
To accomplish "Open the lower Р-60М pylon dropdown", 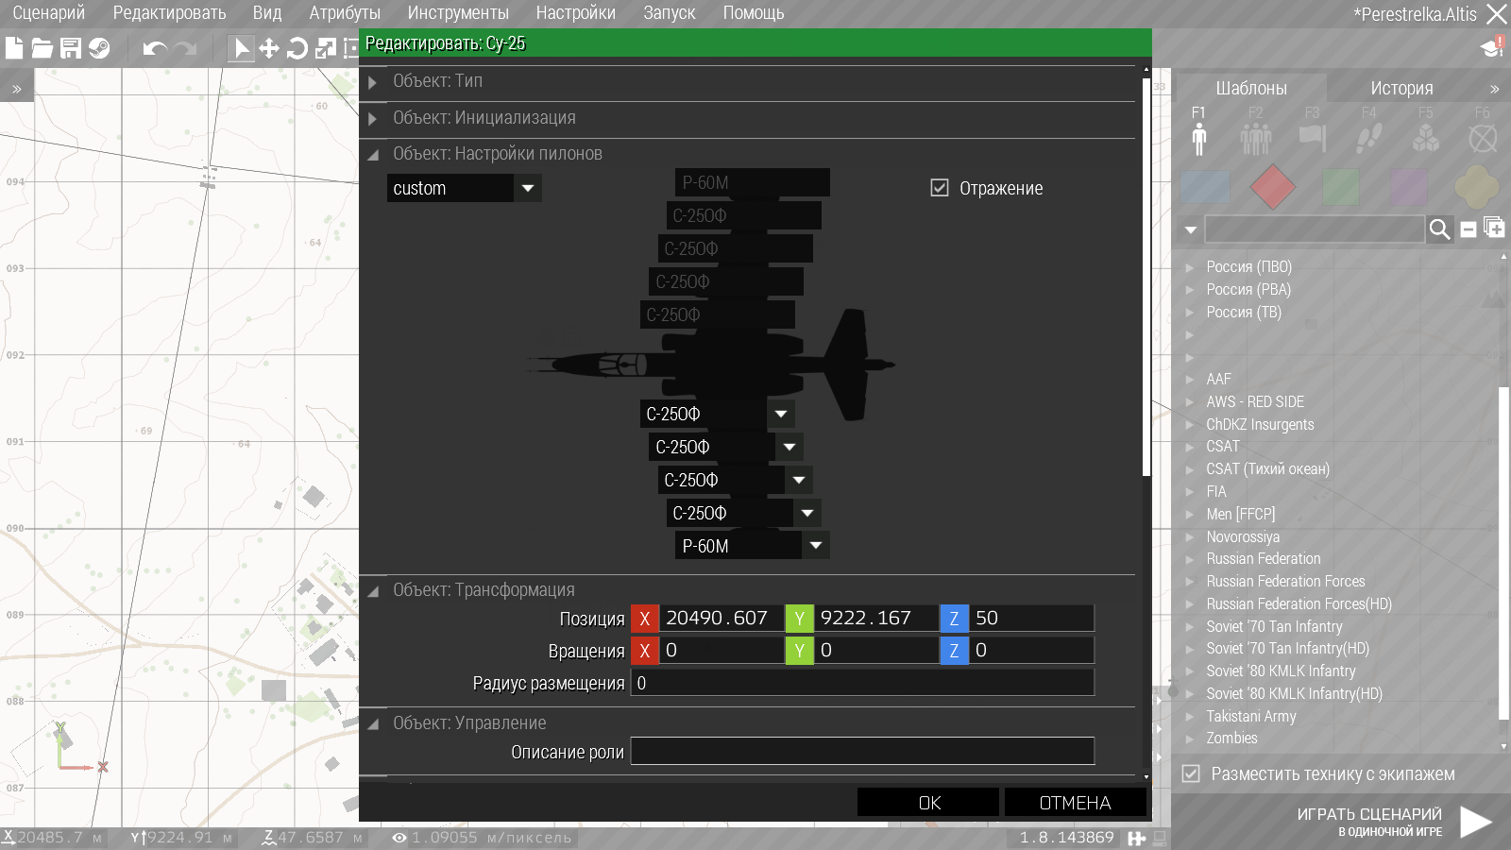I will (x=816, y=546).
